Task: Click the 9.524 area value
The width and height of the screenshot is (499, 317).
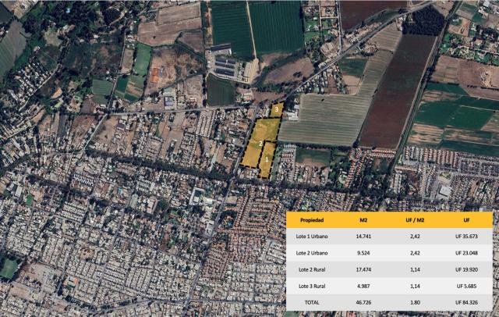Action: coord(363,253)
